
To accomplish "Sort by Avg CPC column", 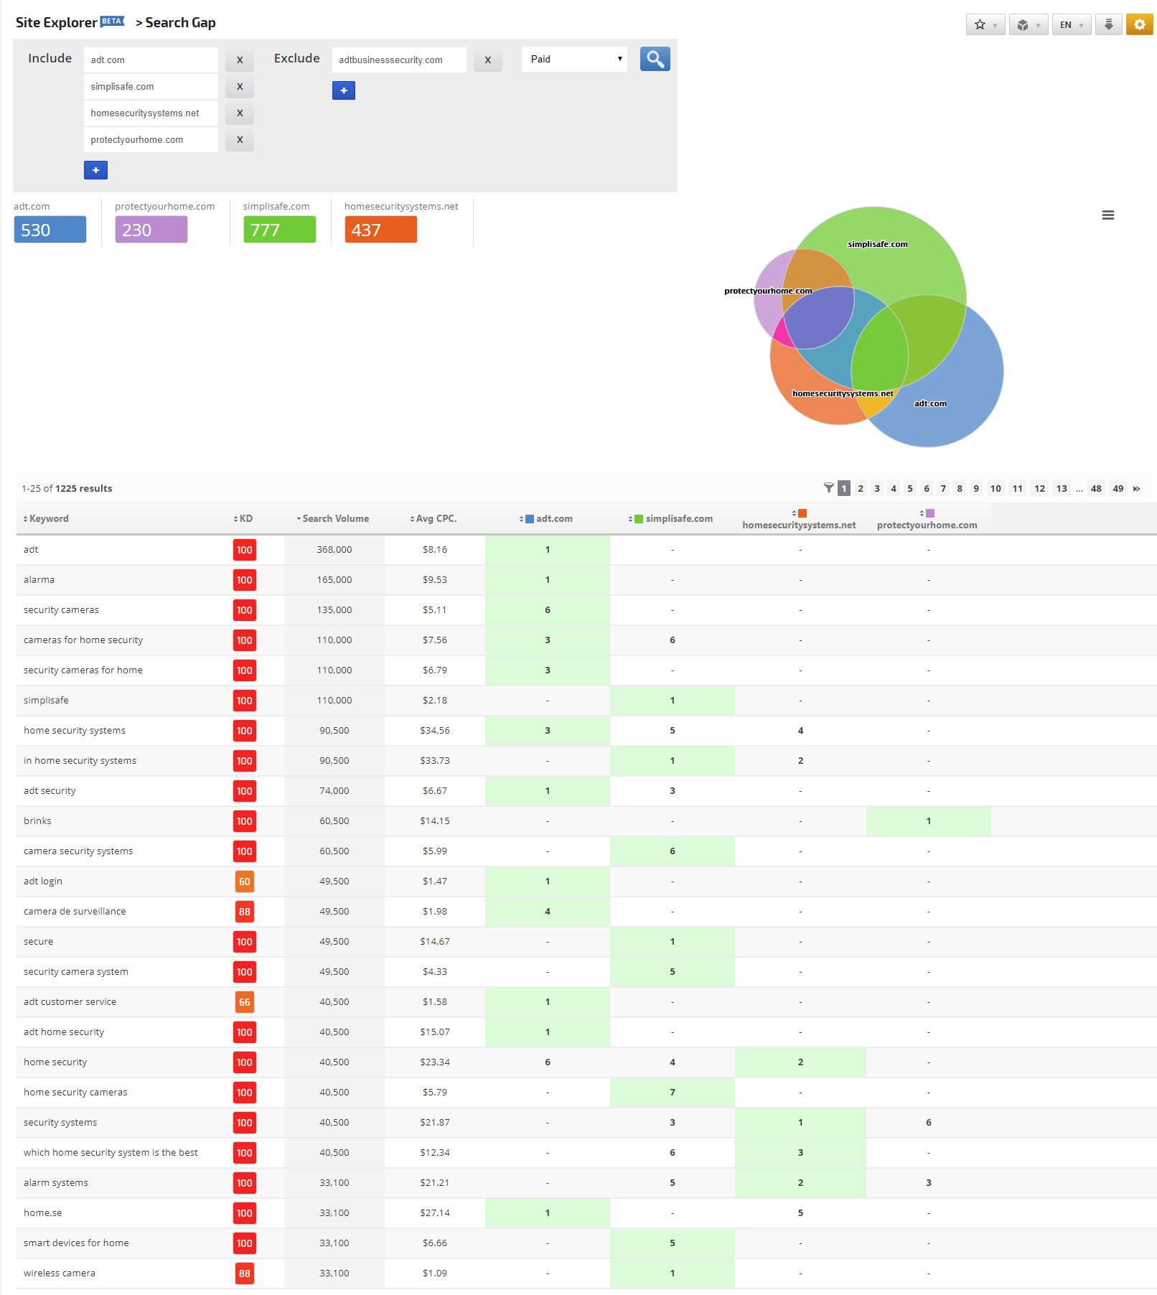I will point(434,519).
